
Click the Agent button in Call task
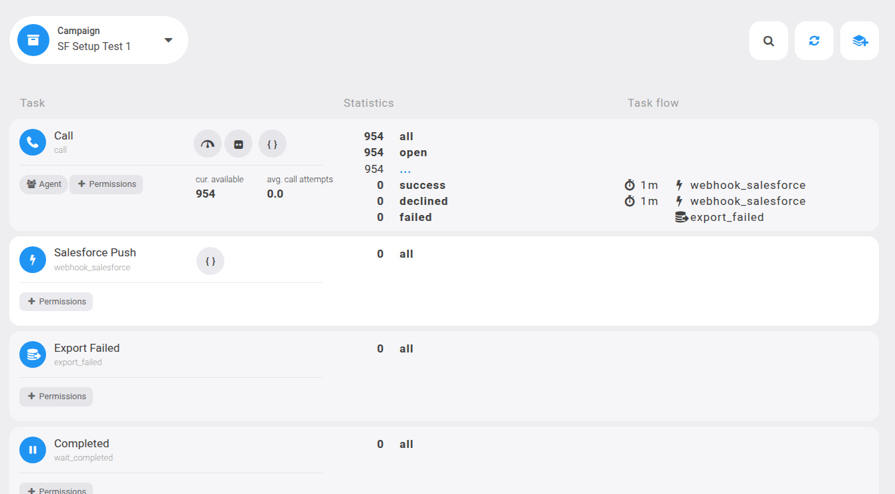43,184
